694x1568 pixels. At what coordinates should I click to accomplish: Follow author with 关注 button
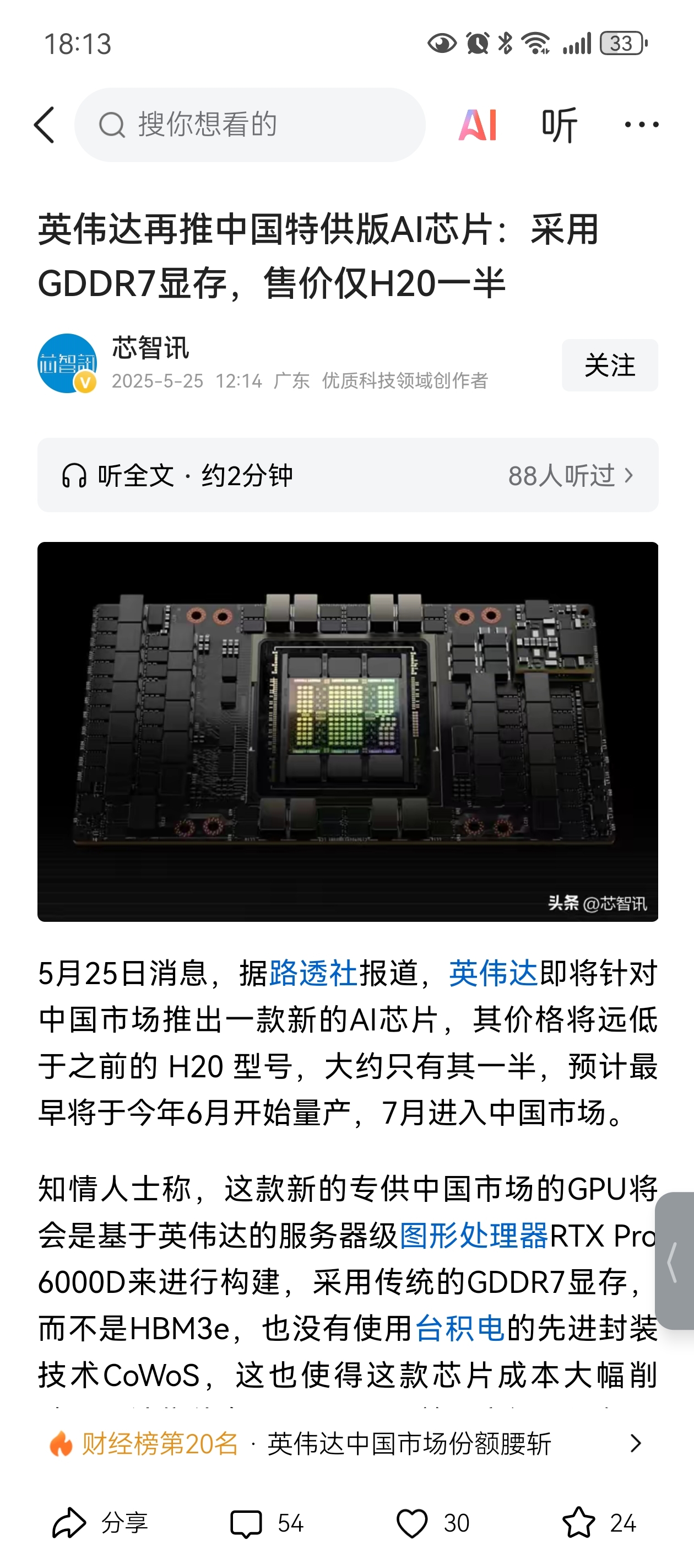(610, 365)
